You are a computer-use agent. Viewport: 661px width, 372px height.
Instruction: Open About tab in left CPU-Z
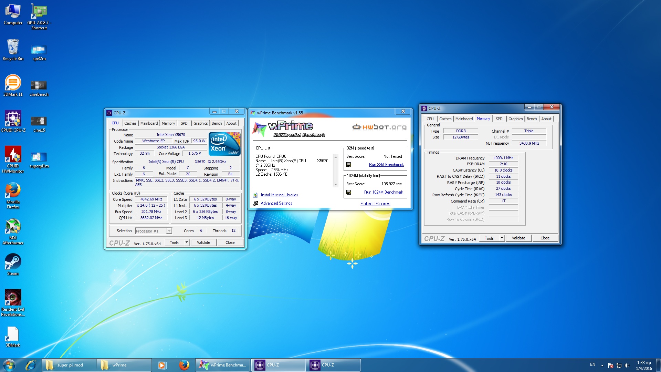[231, 123]
